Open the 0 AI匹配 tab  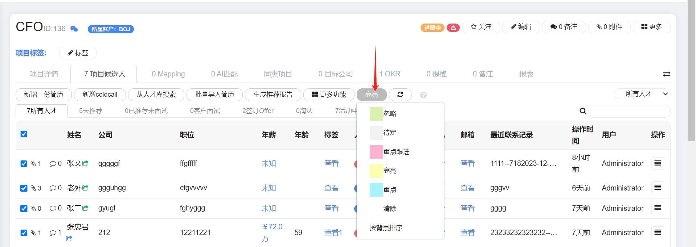pos(224,74)
